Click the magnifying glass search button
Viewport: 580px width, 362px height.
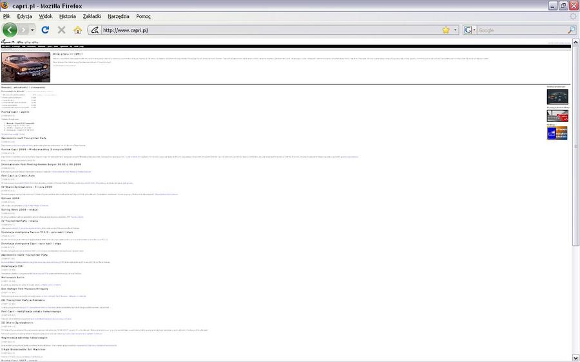pyautogui.click(x=572, y=30)
